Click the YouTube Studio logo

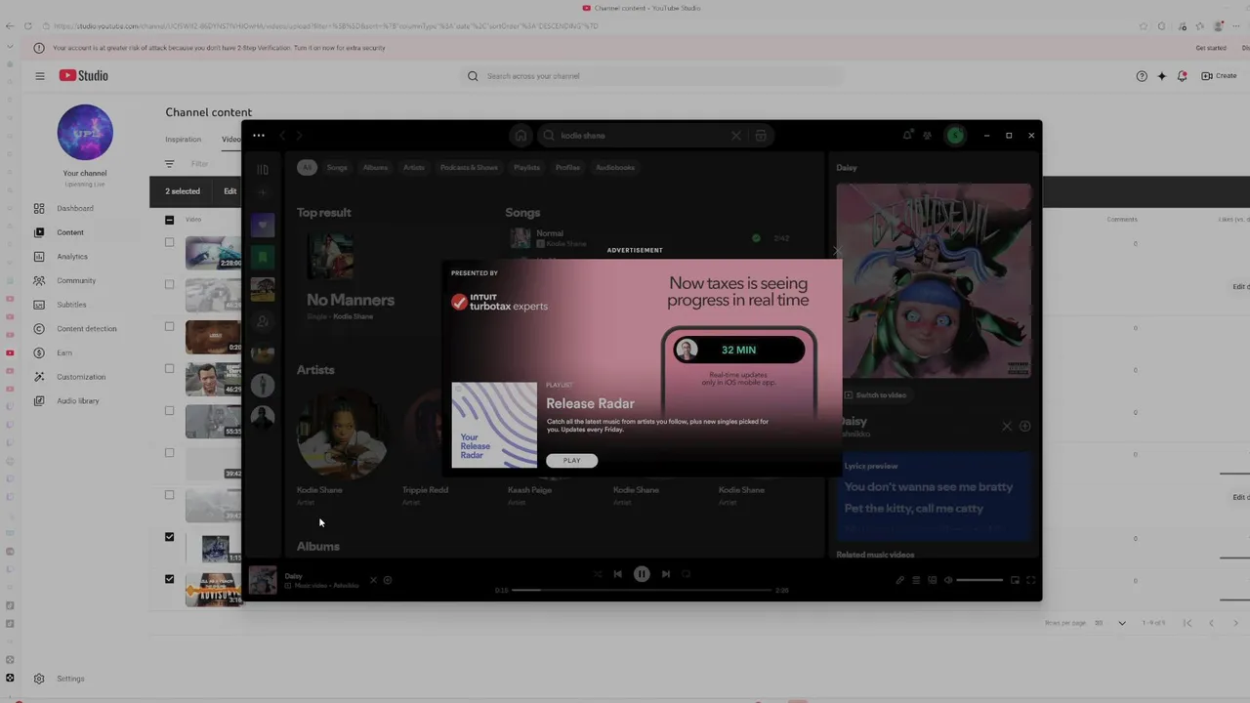pyautogui.click(x=83, y=76)
